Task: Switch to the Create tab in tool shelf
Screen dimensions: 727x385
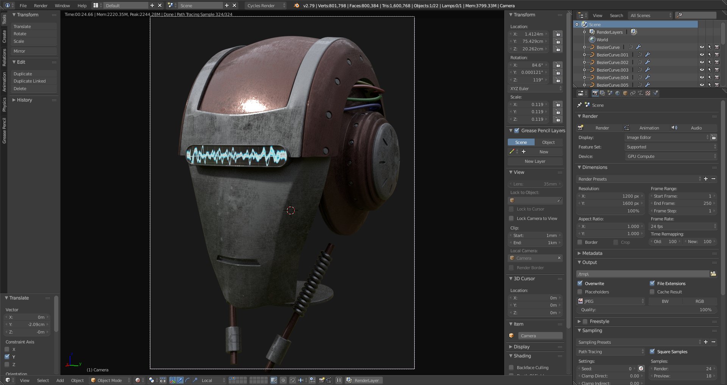Action: point(4,36)
